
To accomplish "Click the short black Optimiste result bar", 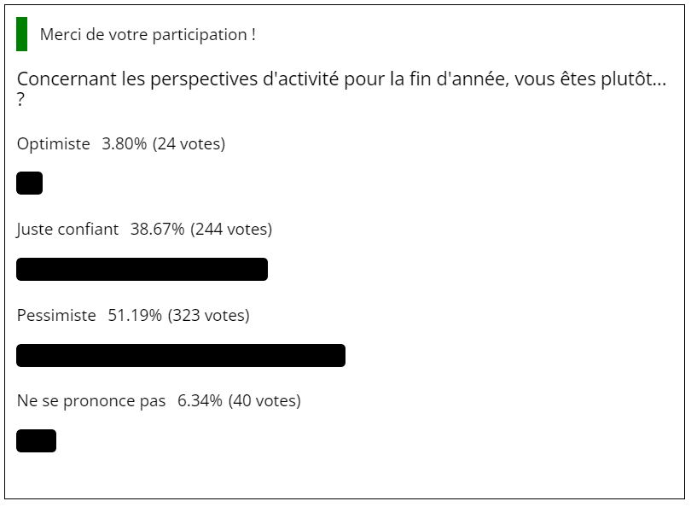I will (x=30, y=183).
